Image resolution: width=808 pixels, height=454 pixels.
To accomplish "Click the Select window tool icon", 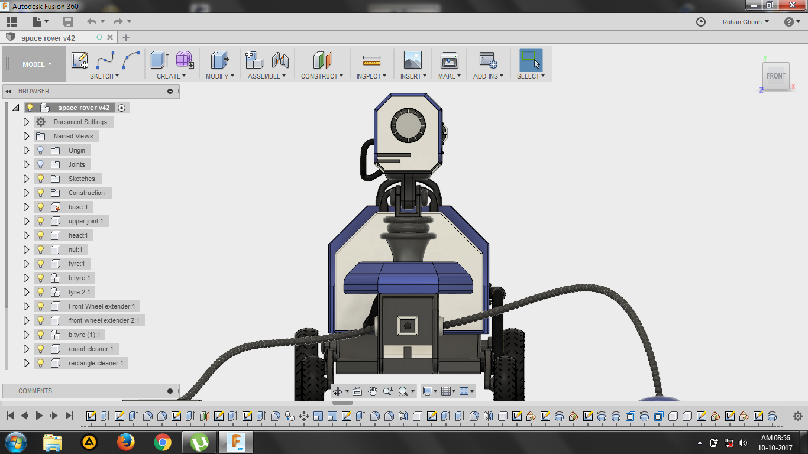I will click(x=531, y=60).
